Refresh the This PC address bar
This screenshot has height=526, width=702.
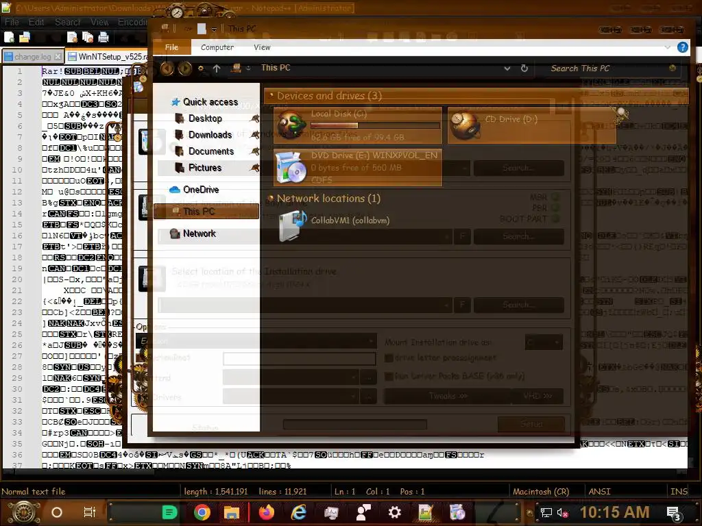pyautogui.click(x=524, y=68)
